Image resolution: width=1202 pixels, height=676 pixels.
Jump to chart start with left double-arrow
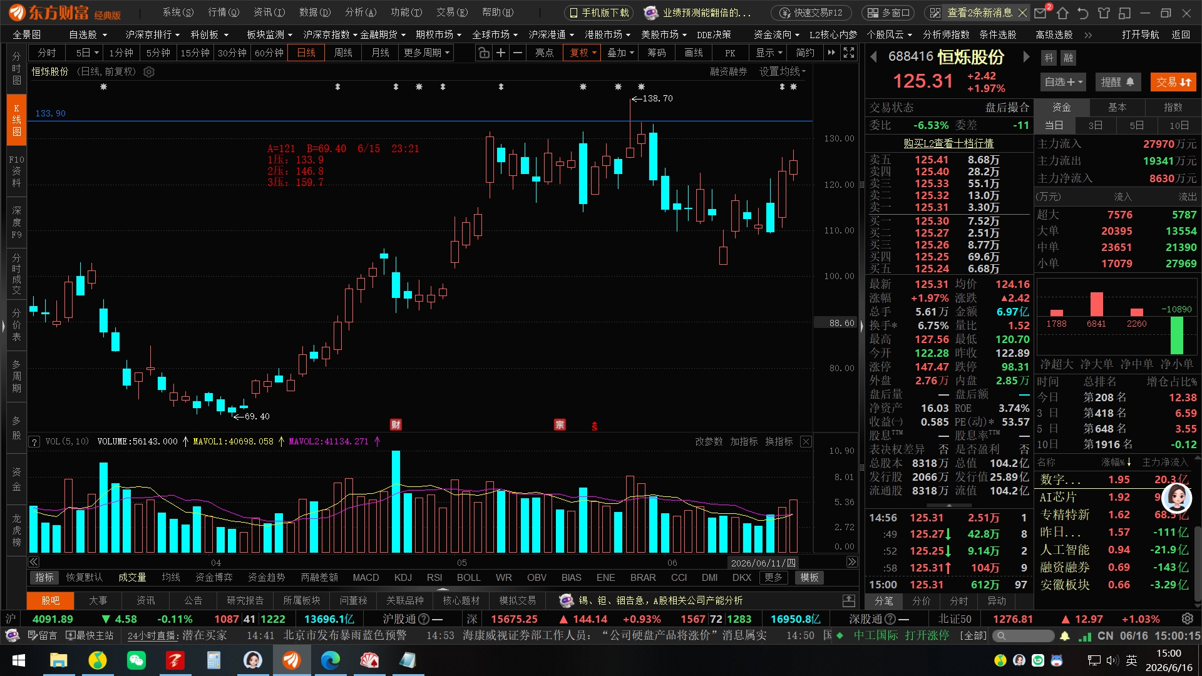tap(34, 562)
